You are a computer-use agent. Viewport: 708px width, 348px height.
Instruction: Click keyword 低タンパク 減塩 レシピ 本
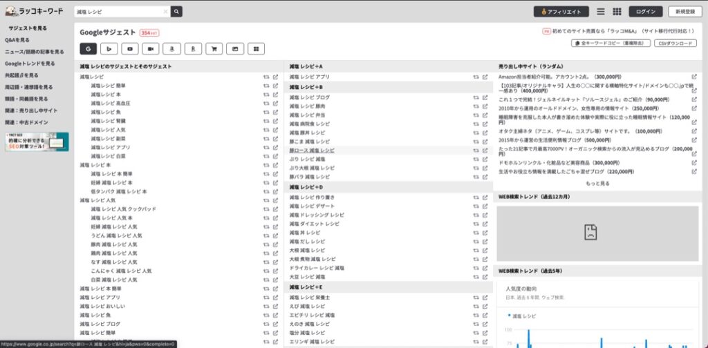coord(119,191)
